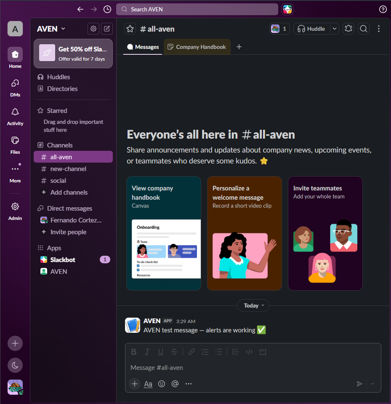Open the AVEN app in the sidebar

pyautogui.click(x=73, y=272)
